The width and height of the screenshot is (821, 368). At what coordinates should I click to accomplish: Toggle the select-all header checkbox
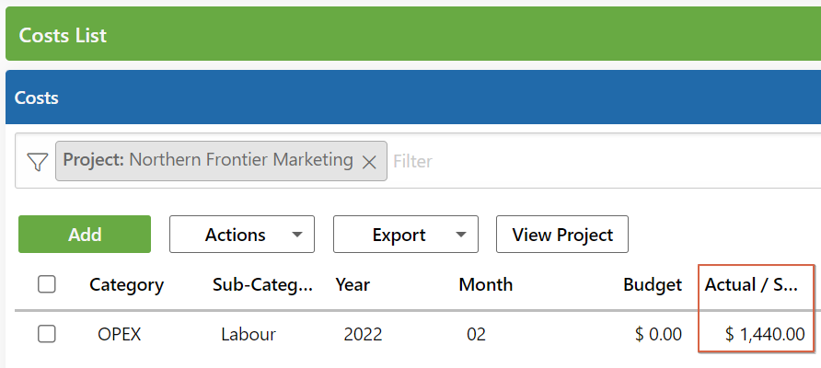tap(47, 285)
